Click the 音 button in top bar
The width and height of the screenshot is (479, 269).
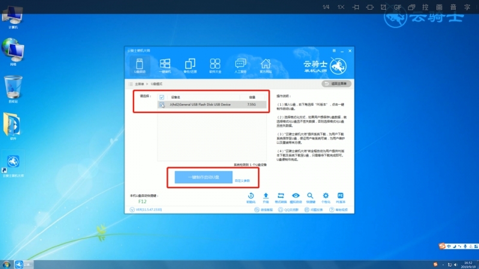(453, 7)
